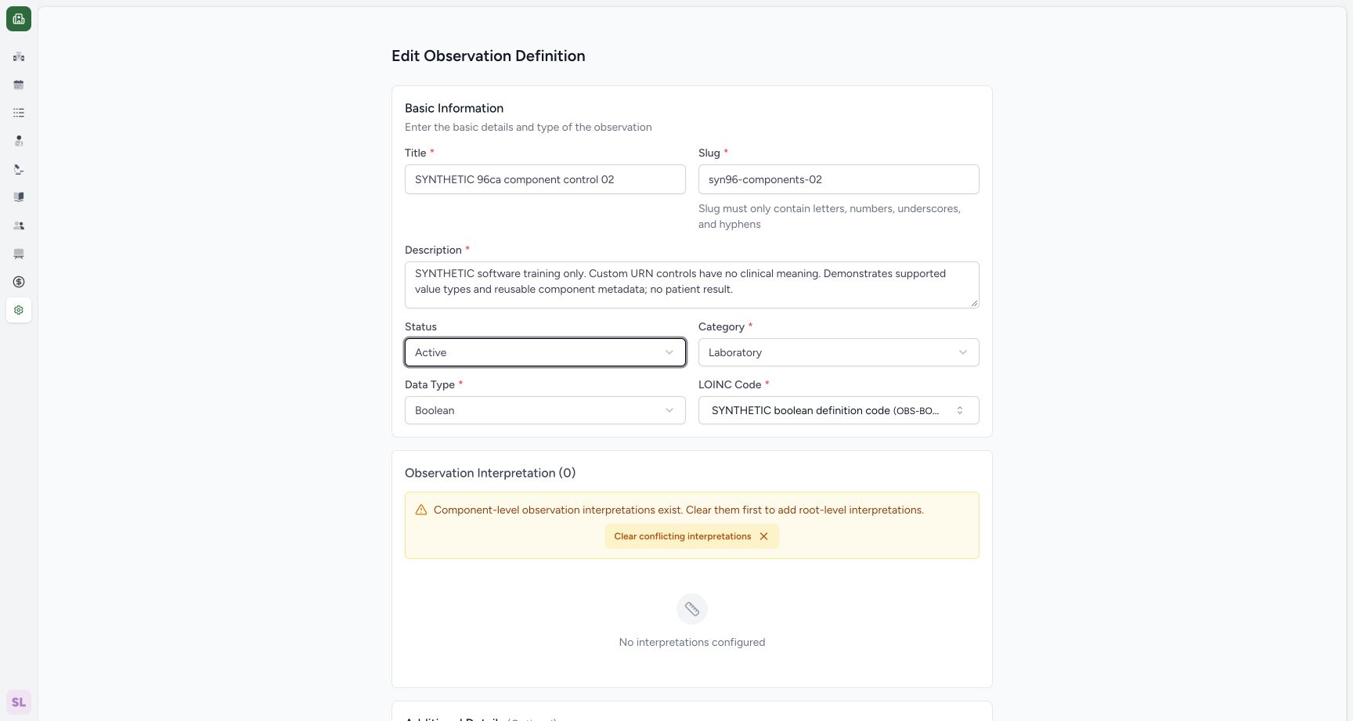Open the microscope lab sidebar icon

click(19, 169)
